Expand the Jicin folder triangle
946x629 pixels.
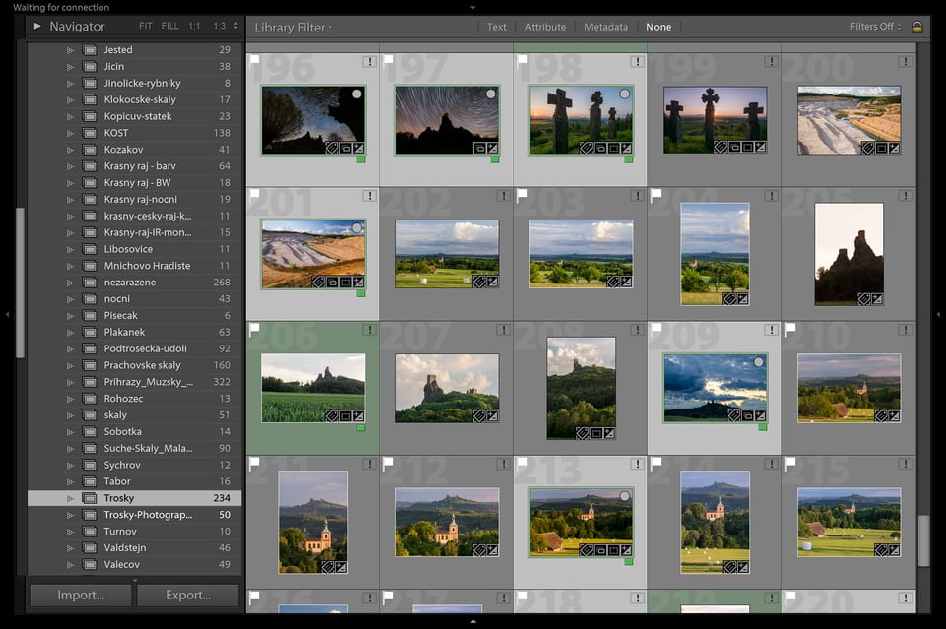click(x=70, y=67)
